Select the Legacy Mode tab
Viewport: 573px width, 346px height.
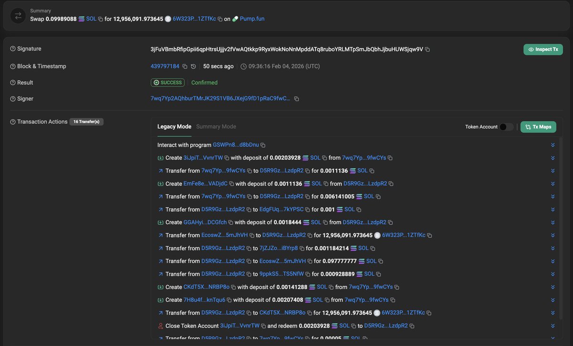coord(174,127)
